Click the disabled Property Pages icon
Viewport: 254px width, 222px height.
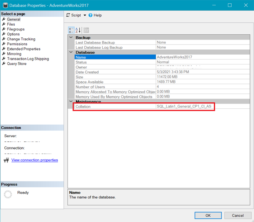[86, 30]
